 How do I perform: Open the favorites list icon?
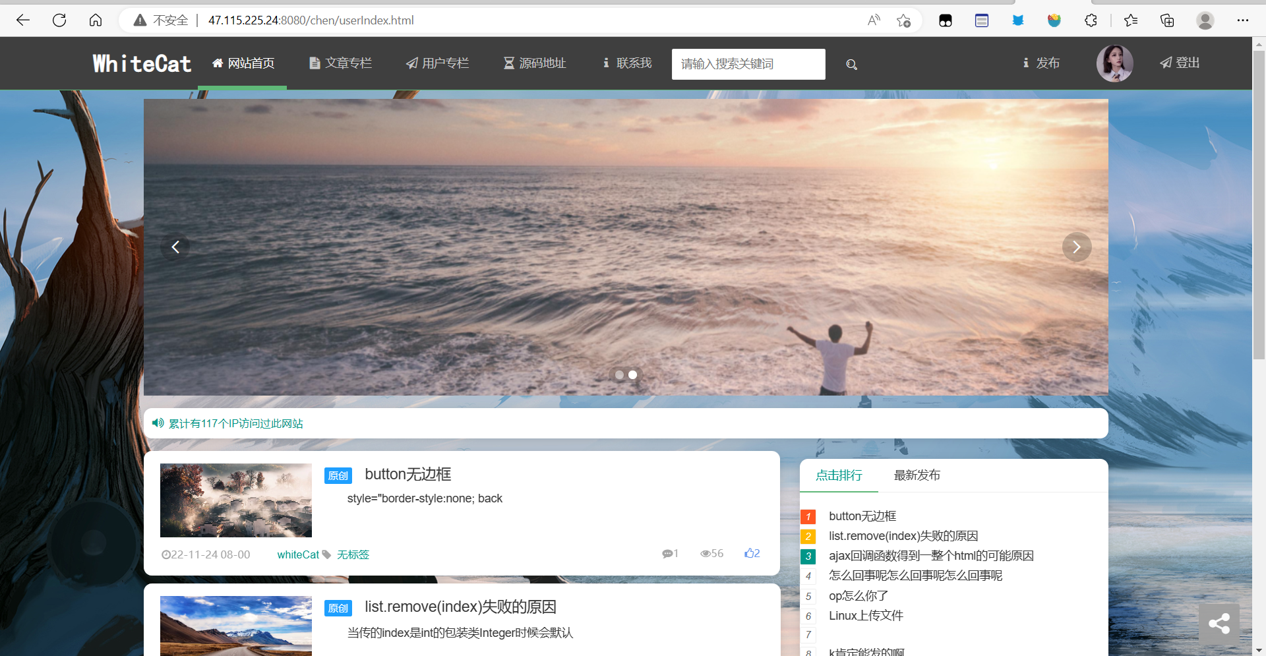pyautogui.click(x=1131, y=20)
